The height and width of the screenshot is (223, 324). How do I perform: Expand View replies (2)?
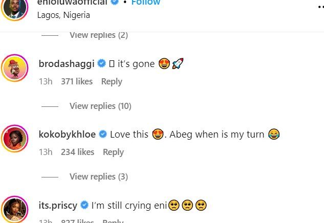tap(98, 35)
